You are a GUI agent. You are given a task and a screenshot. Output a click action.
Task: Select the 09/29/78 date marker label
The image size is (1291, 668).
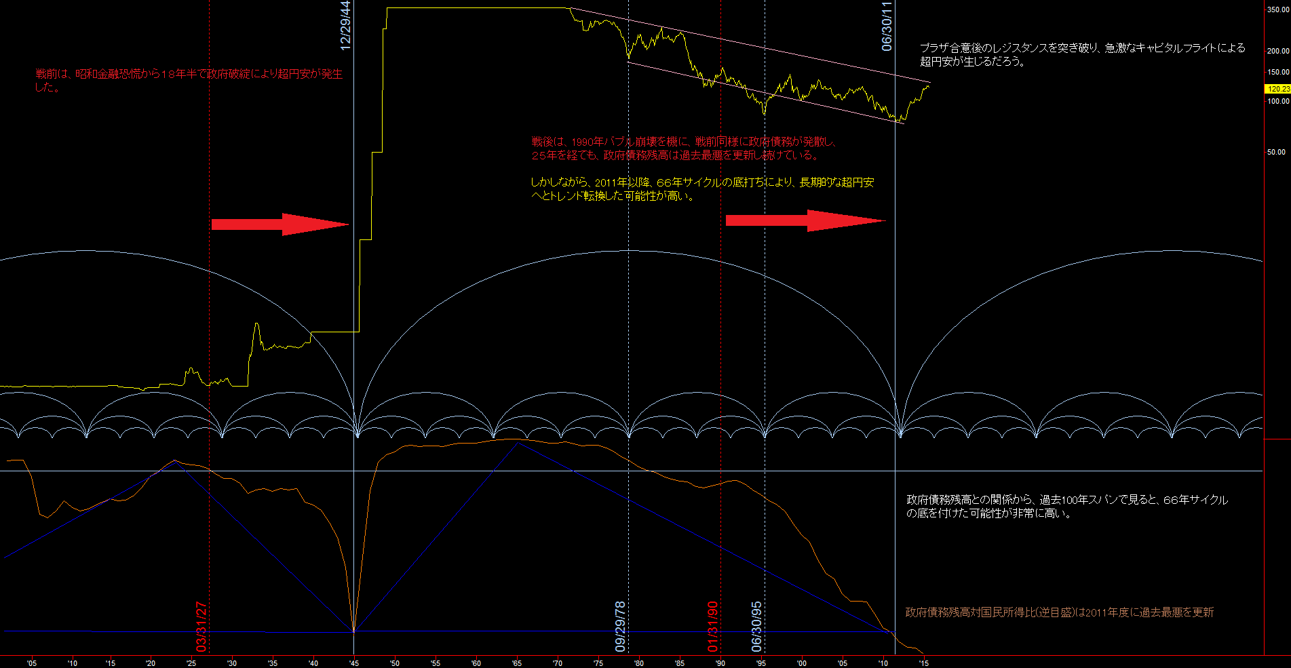coord(620,627)
